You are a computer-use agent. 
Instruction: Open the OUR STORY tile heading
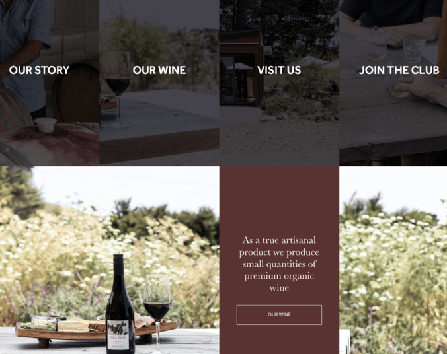click(39, 70)
